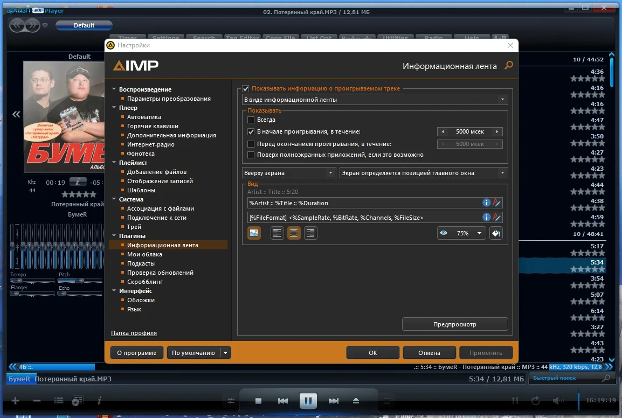Collapse the 'Воспроизведение' tree section
The width and height of the screenshot is (622, 418).
114,89
